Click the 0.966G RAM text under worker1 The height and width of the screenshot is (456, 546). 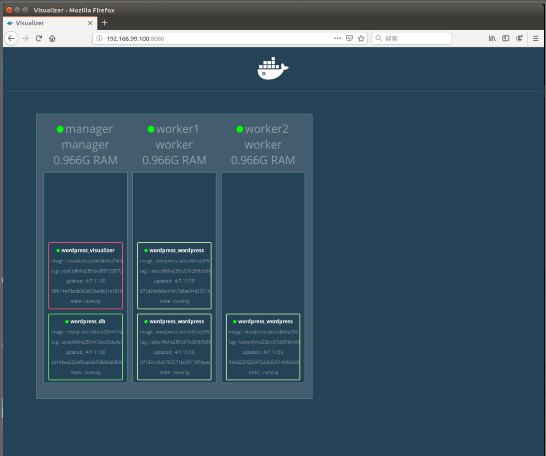tap(174, 160)
